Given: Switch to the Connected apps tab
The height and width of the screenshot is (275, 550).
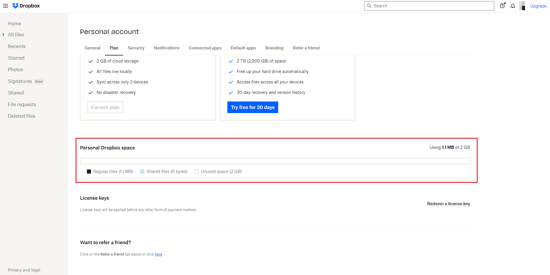Looking at the screenshot, I should (x=205, y=48).
